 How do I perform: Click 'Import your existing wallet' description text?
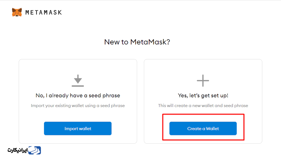(78, 106)
